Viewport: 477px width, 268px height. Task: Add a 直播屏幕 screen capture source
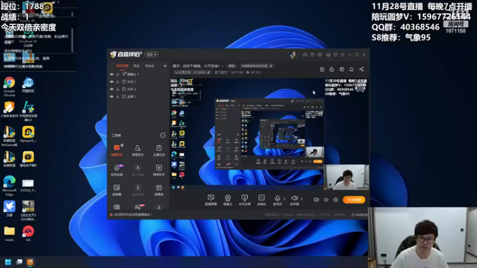[211, 200]
